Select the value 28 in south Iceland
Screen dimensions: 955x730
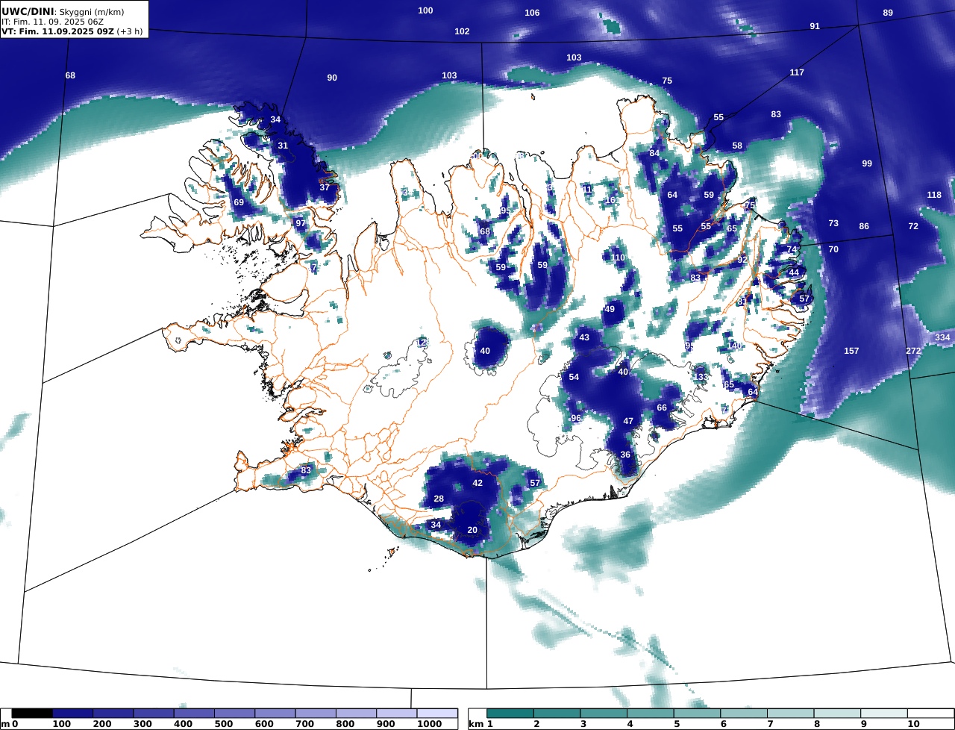(x=439, y=499)
